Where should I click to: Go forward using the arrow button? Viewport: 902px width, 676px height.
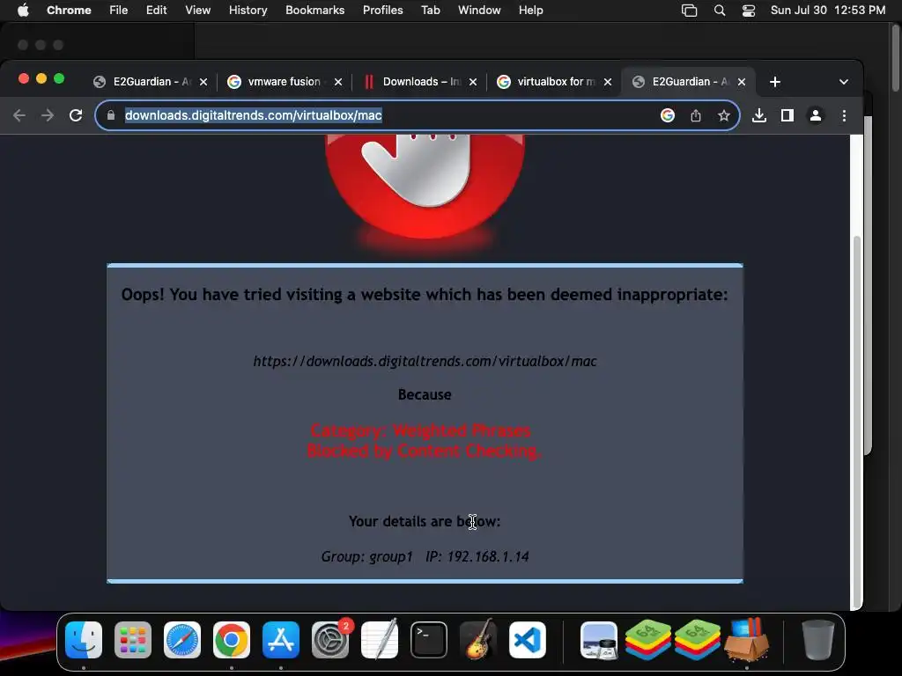48,115
